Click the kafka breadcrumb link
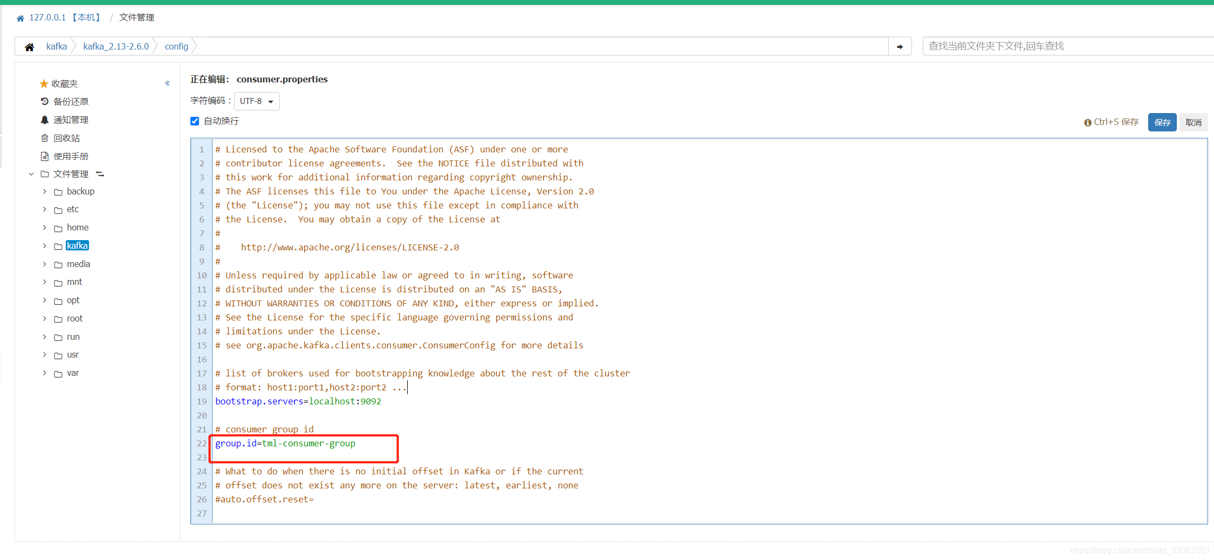Screen dimensions: 1214x560 pyautogui.click(x=57, y=46)
